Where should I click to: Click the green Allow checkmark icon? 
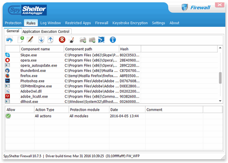click(x=8, y=116)
